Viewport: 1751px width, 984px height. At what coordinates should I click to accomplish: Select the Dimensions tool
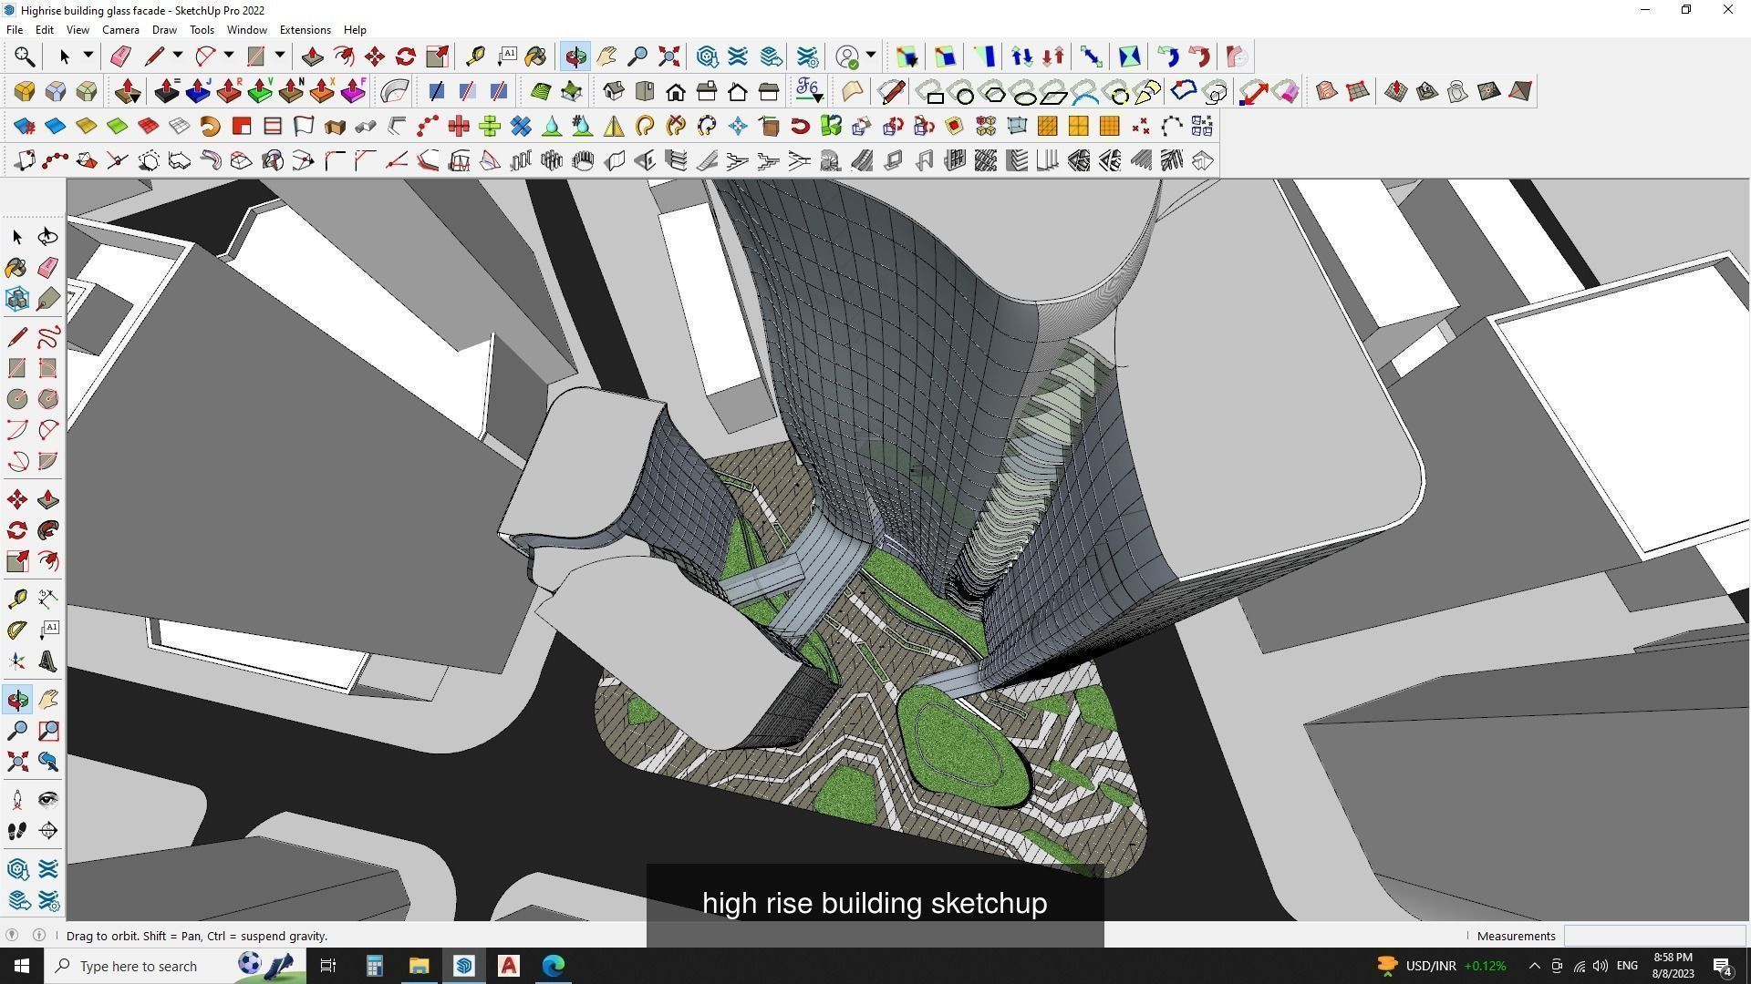point(48,598)
